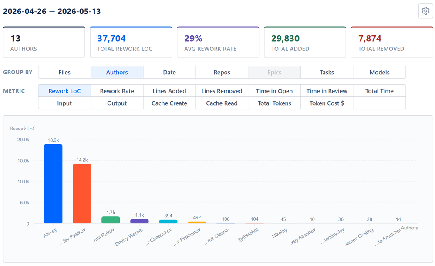Group results by Files
The width and height of the screenshot is (435, 266).
pyautogui.click(x=64, y=72)
